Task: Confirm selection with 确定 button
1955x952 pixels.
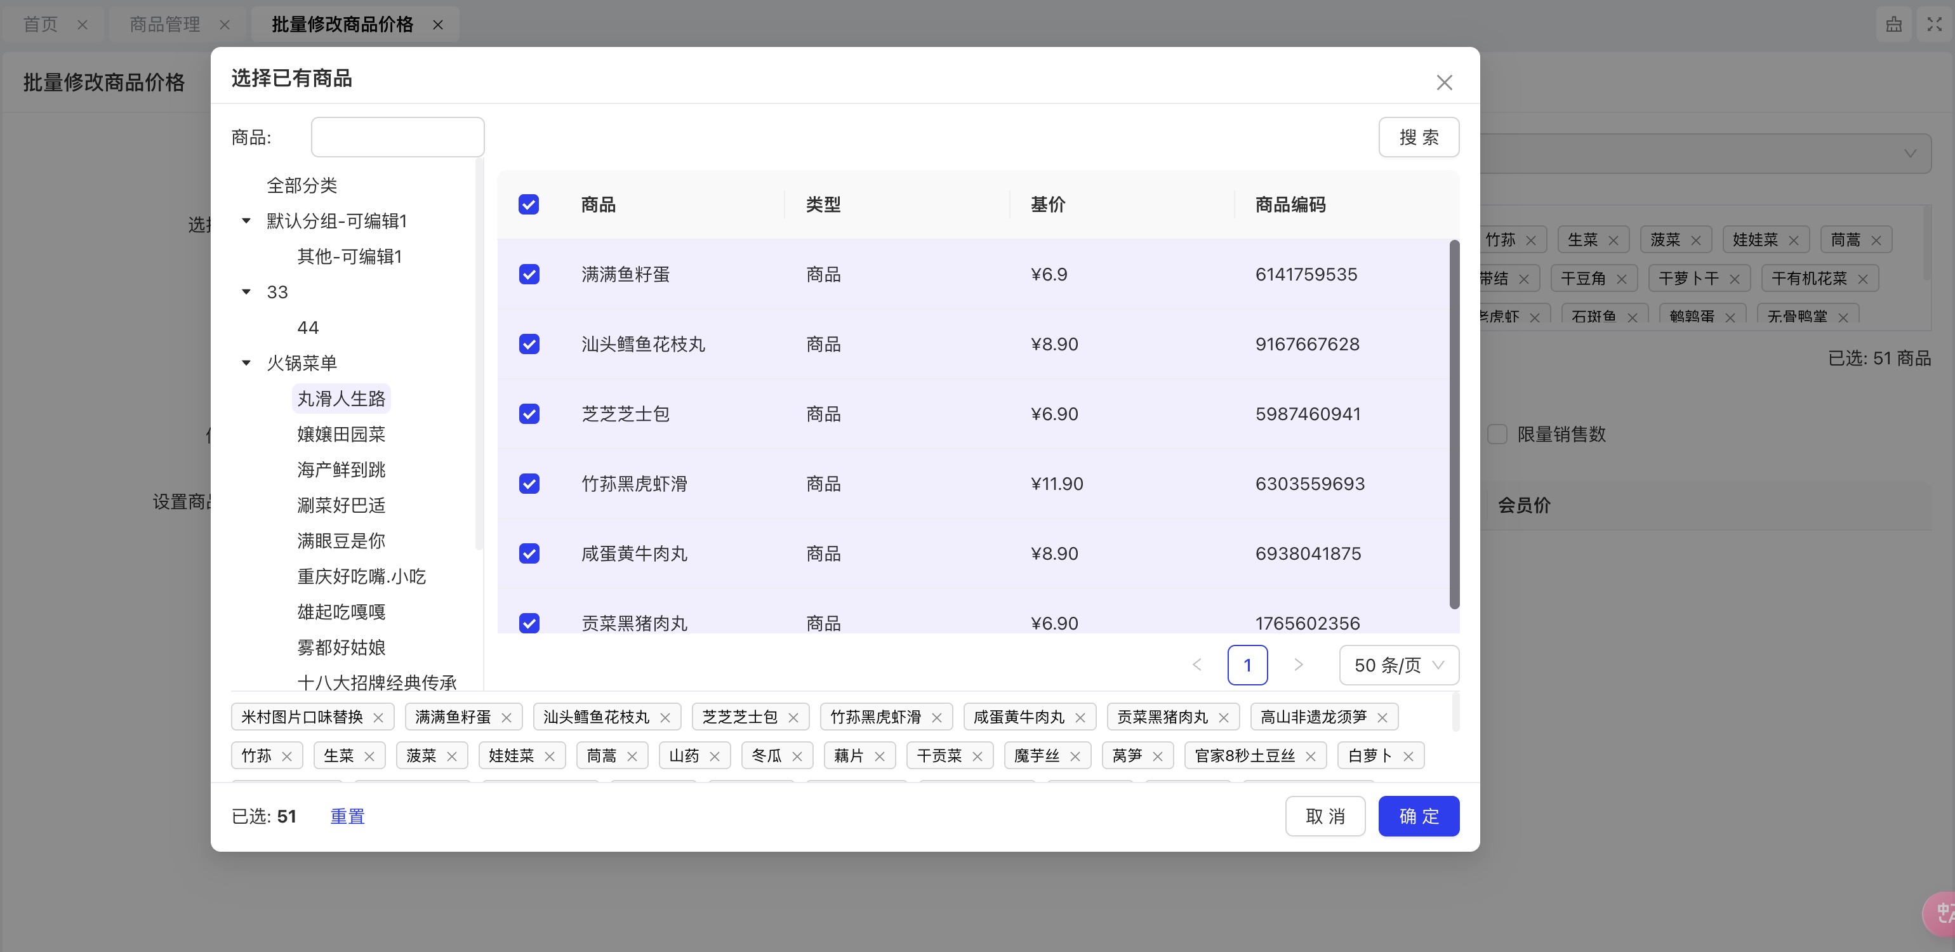Action: point(1419,816)
